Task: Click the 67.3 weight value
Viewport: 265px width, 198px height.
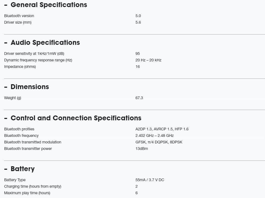Action: (x=139, y=98)
